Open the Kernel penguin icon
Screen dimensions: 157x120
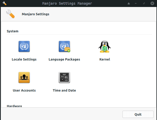click(105, 47)
